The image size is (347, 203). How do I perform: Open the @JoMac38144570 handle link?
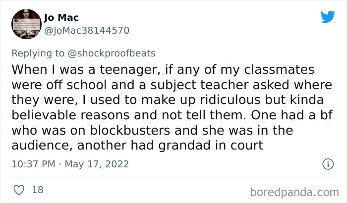coord(87,31)
